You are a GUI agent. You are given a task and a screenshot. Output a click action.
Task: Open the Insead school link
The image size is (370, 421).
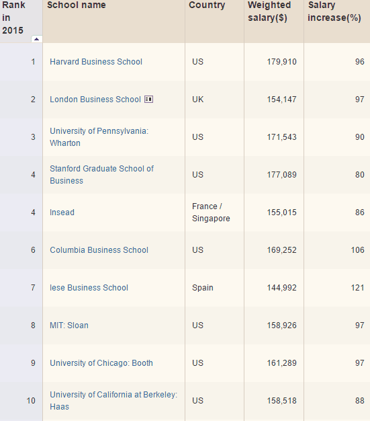tap(62, 213)
